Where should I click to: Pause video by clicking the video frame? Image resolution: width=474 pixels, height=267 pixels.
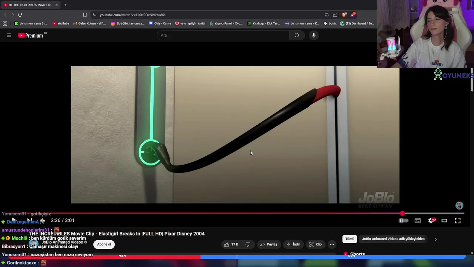pyautogui.click(x=235, y=135)
